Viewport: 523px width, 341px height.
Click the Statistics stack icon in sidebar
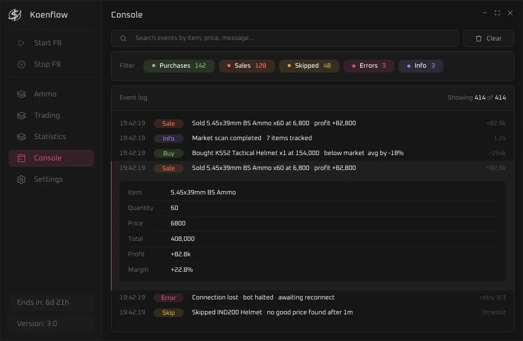pos(21,137)
